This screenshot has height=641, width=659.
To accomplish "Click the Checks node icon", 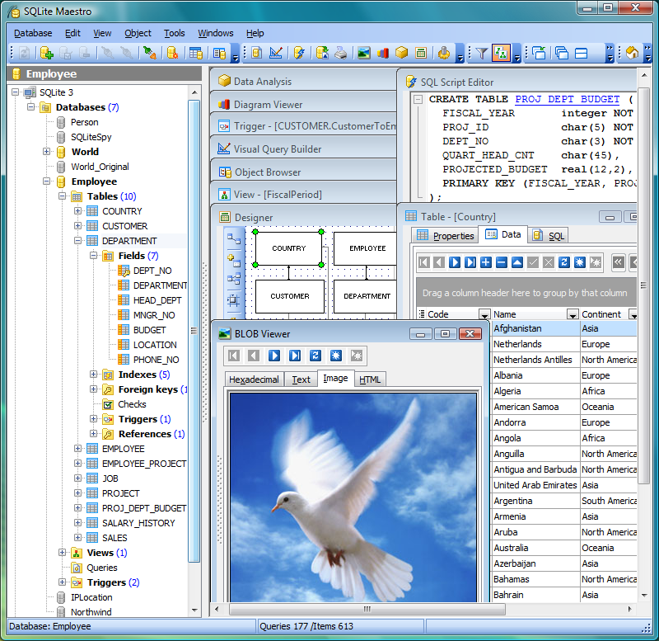I will 108,404.
